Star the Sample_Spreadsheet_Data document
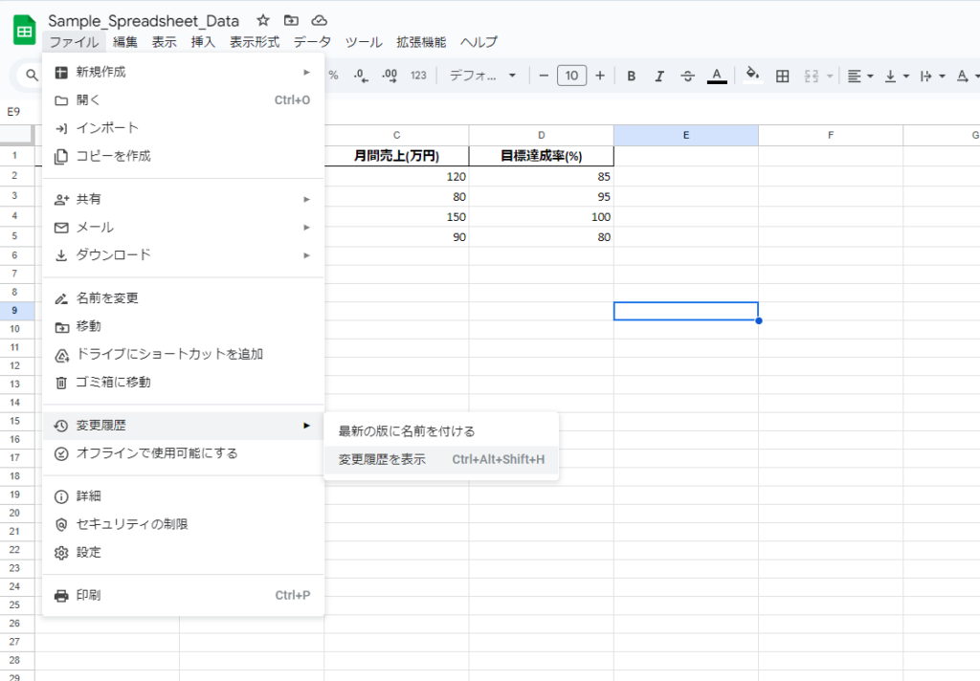This screenshot has height=681, width=980. [x=262, y=20]
